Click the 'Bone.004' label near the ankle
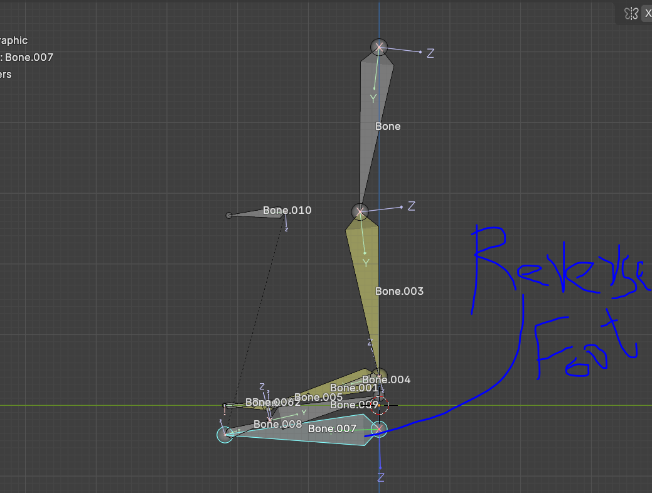652x493 pixels. tap(387, 379)
